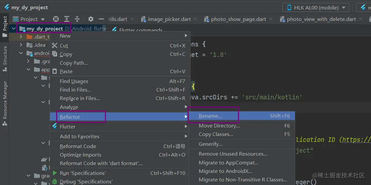This screenshot has height=185, width=371.
Task: Click the locate/select opened file target icon
Action: point(56,19)
